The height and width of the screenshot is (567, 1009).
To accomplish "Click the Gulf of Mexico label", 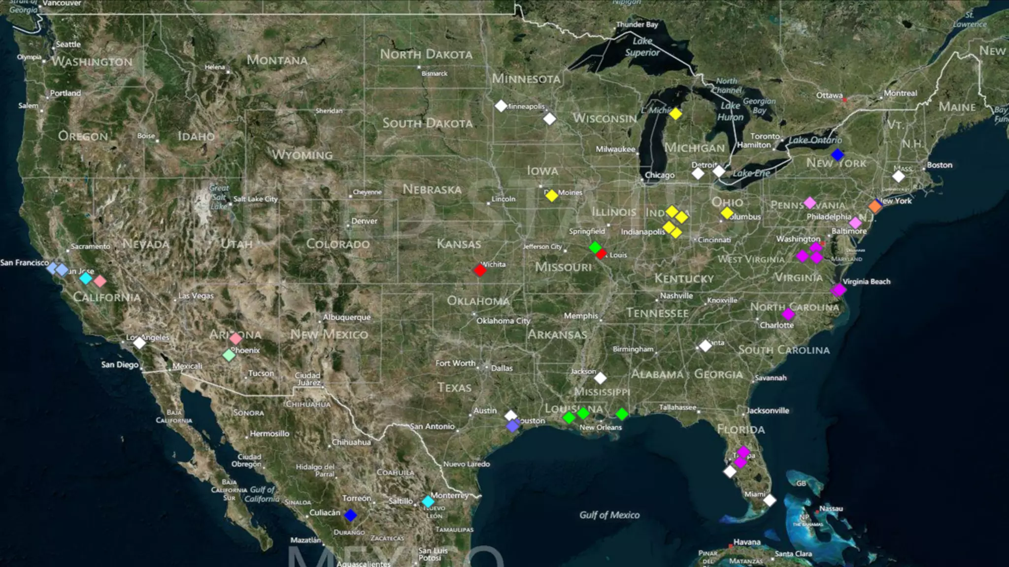I will [609, 515].
